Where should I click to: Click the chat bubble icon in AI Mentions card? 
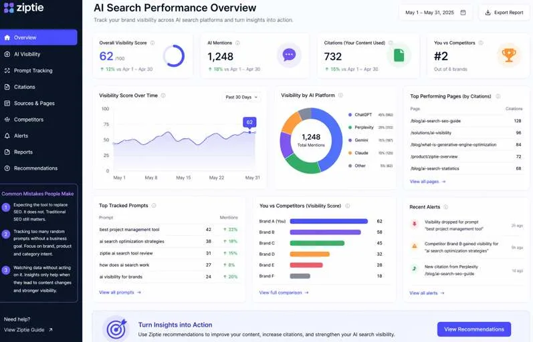point(289,55)
